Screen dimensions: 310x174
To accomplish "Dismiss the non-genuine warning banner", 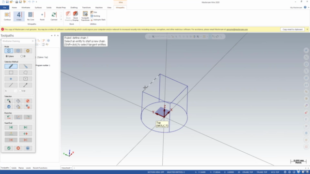I will pyautogui.click(x=307, y=29).
